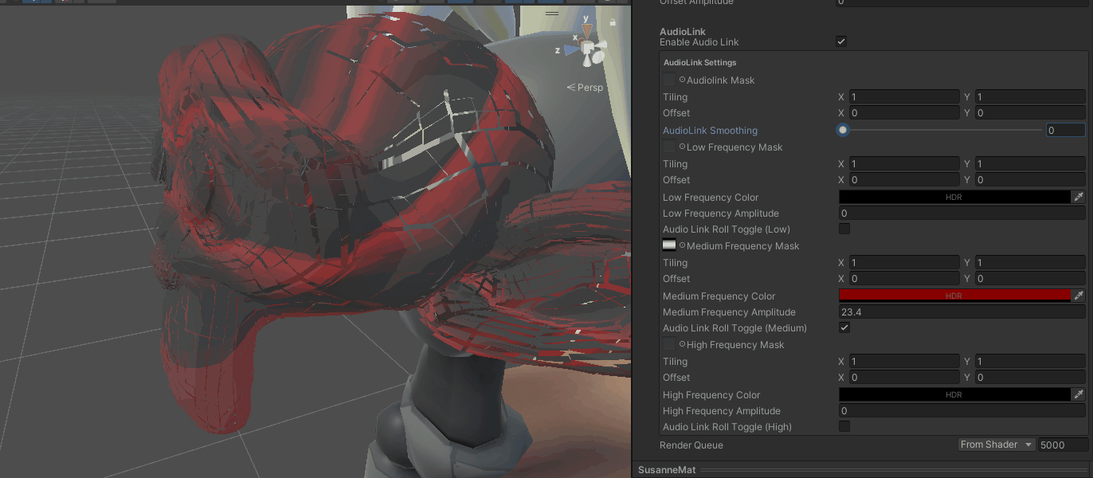Click Medium Frequency Mask Offset X field

(x=904, y=278)
